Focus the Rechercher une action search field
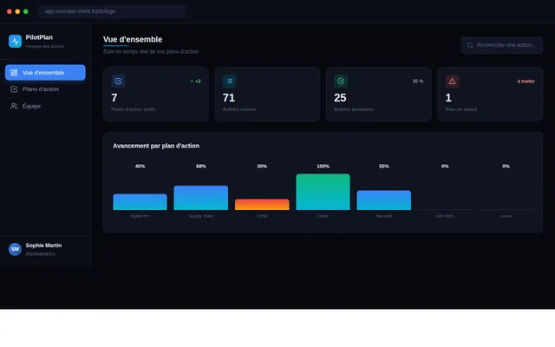This screenshot has height=347, width=555. point(501,45)
